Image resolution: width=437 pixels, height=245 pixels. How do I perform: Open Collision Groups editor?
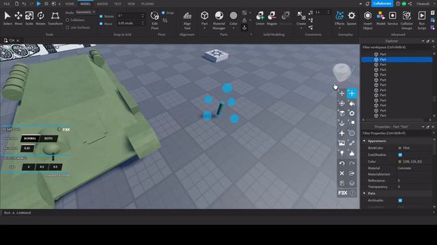point(407,20)
